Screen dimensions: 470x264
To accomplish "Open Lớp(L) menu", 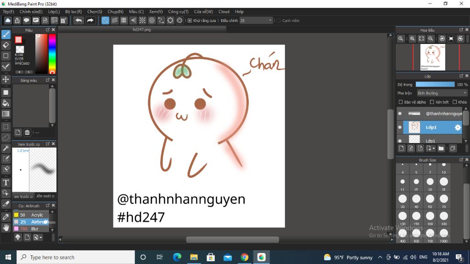I will pyautogui.click(x=54, y=11).
